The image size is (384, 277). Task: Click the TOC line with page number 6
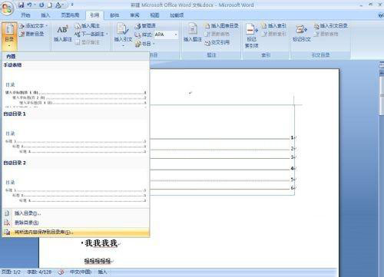(x=222, y=188)
